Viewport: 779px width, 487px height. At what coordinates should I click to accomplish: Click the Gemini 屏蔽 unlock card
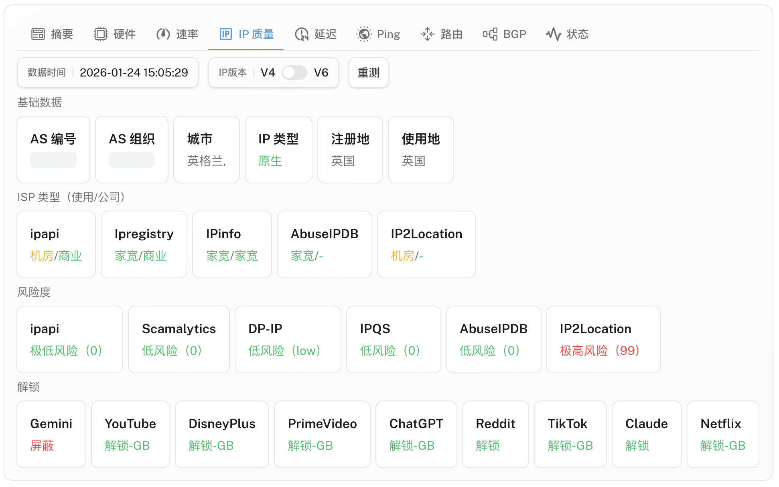click(51, 435)
